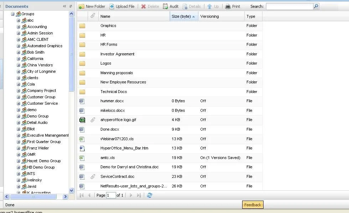Click the refresh icon in paging bar
The width and height of the screenshot is (349, 213).
click(150, 195)
